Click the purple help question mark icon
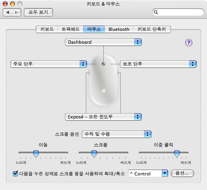The image size is (207, 190). (189, 42)
